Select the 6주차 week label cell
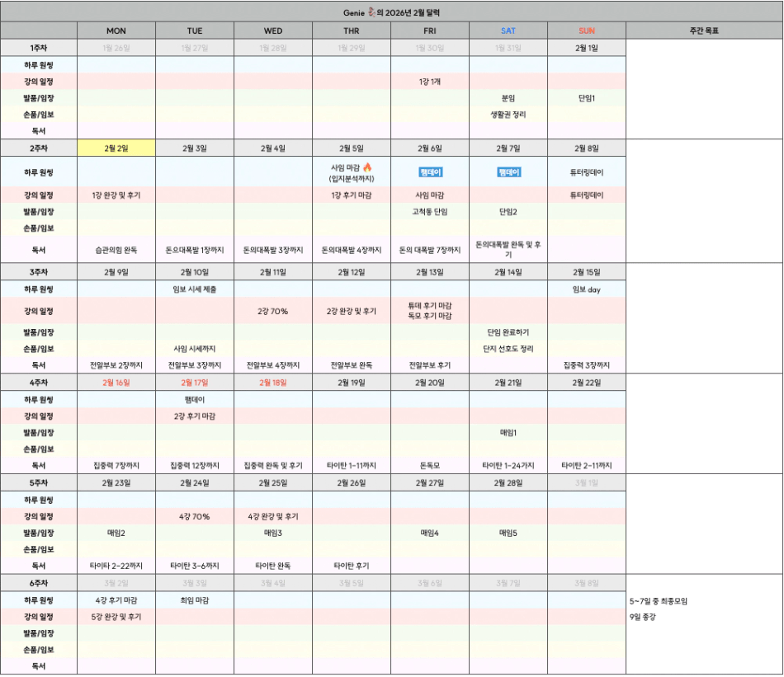The image size is (784, 677). (39, 583)
